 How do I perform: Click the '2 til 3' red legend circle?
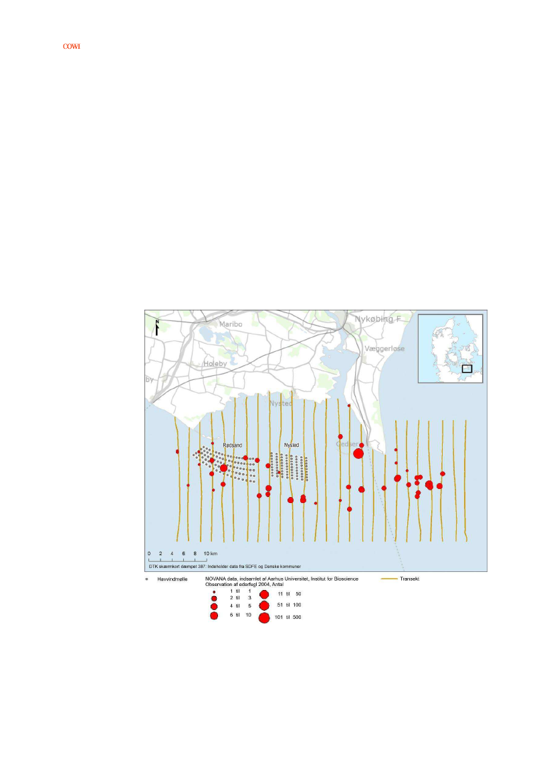pyautogui.click(x=214, y=599)
